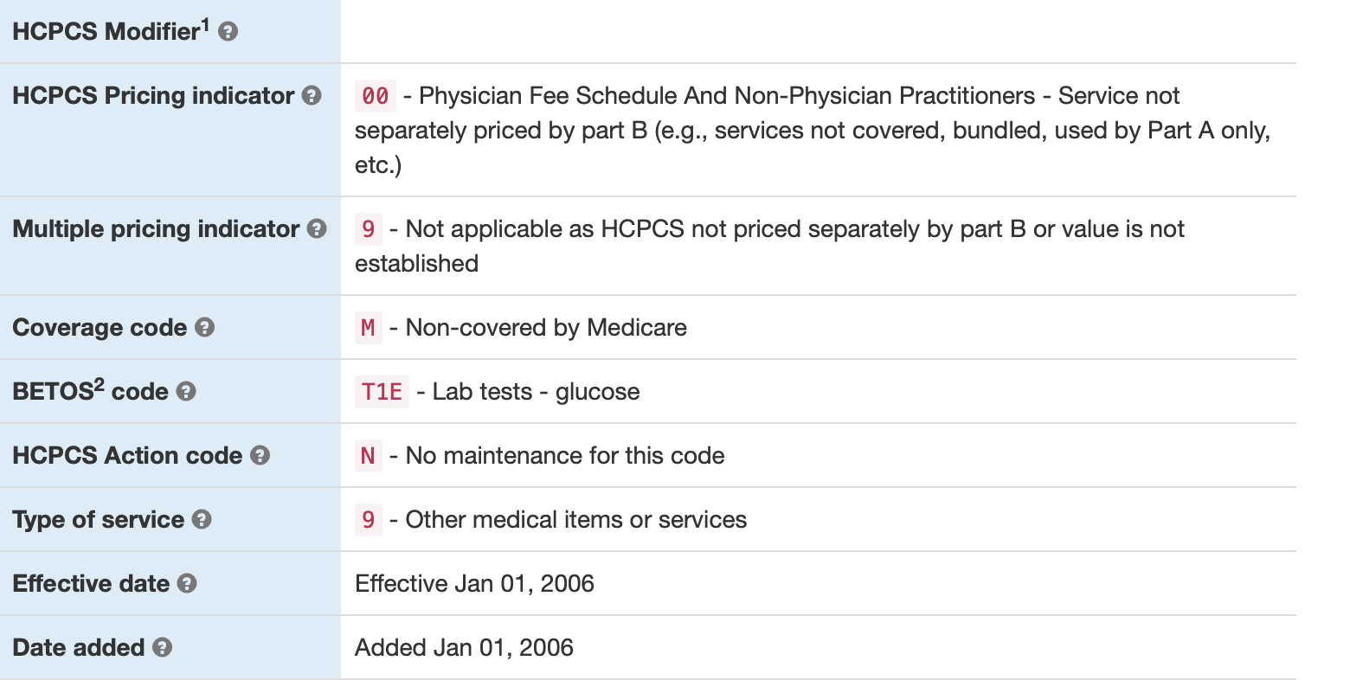The width and height of the screenshot is (1369, 680).
Task: Click help icon next to Type of service
Action: click(x=202, y=520)
